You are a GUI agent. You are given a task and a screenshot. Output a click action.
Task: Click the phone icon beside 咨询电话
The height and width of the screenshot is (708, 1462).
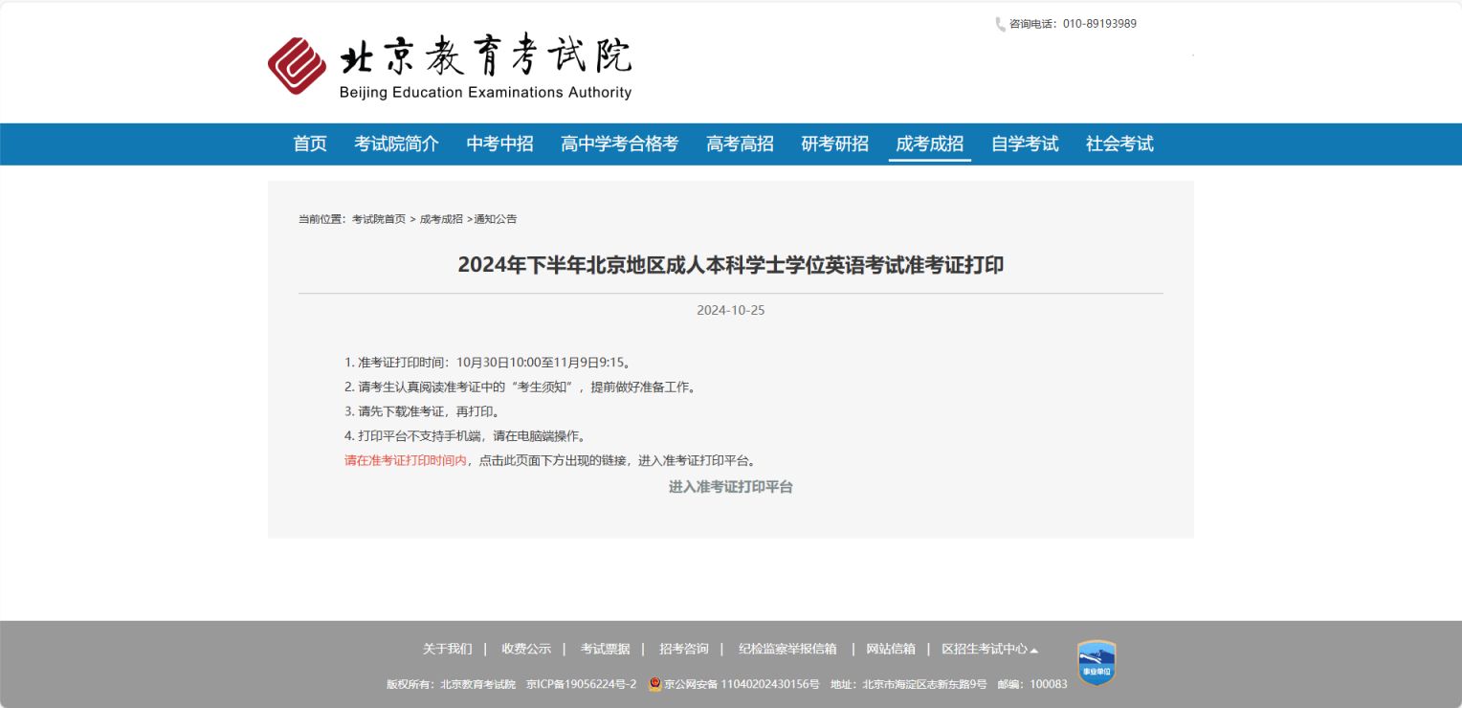pos(998,24)
